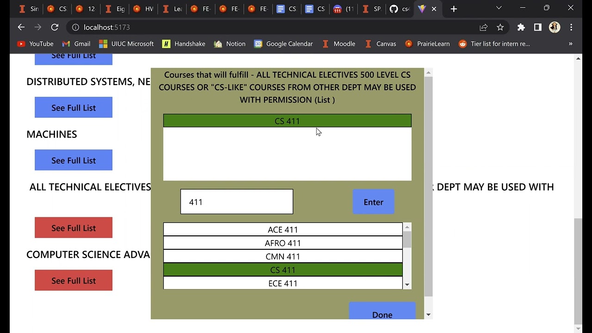The image size is (592, 333).
Task: Click the dialog scrollbar down arrow
Action: pos(428,314)
